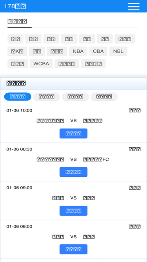Select the CBA category tag

coord(98,51)
